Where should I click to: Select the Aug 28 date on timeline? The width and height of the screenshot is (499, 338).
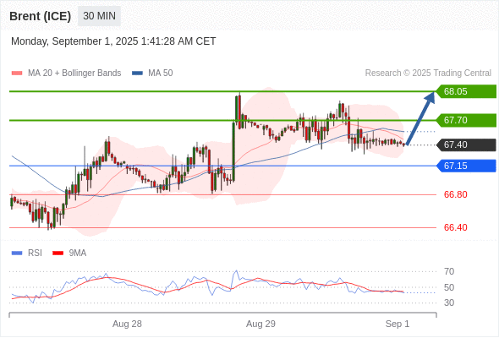coord(127,324)
